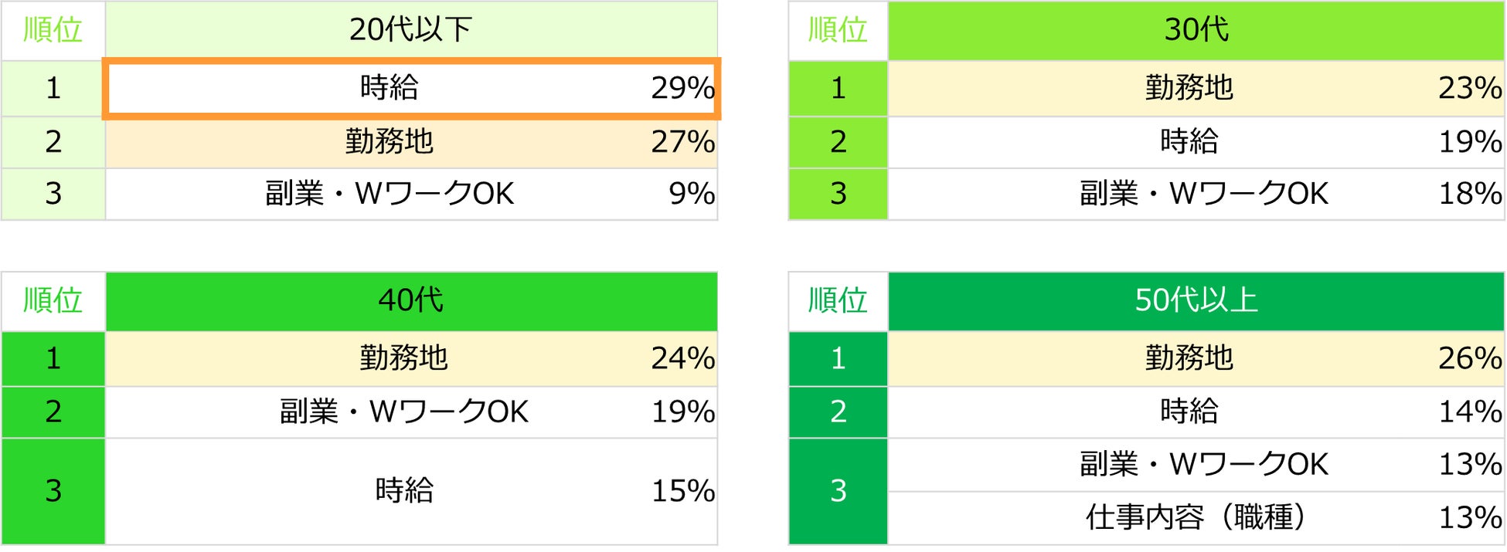Click the 26% value in 50代以上 table

[1469, 358]
